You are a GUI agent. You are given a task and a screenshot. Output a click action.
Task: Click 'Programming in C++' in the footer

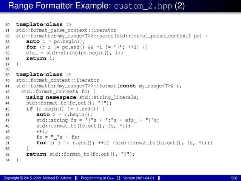click(97, 178)
